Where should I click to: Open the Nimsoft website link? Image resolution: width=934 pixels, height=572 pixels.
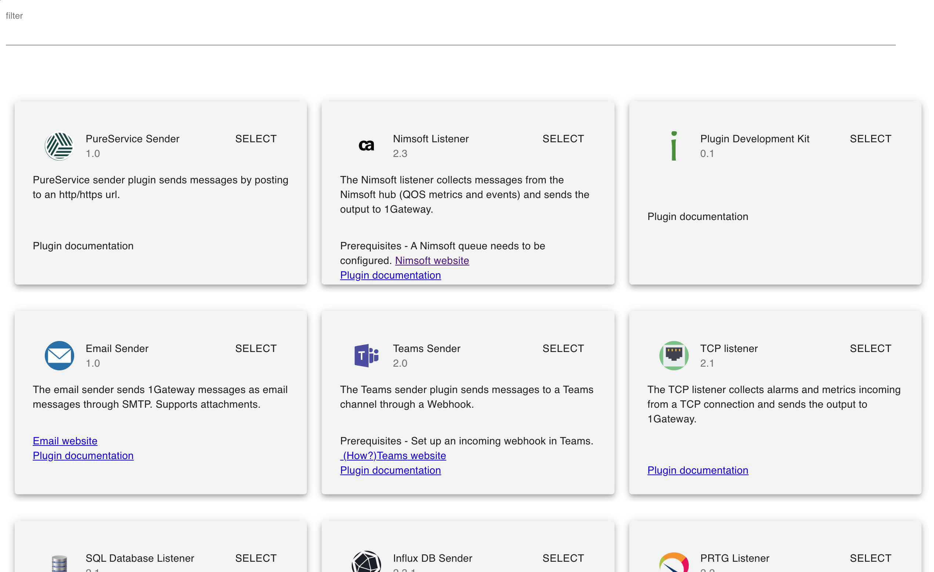432,260
